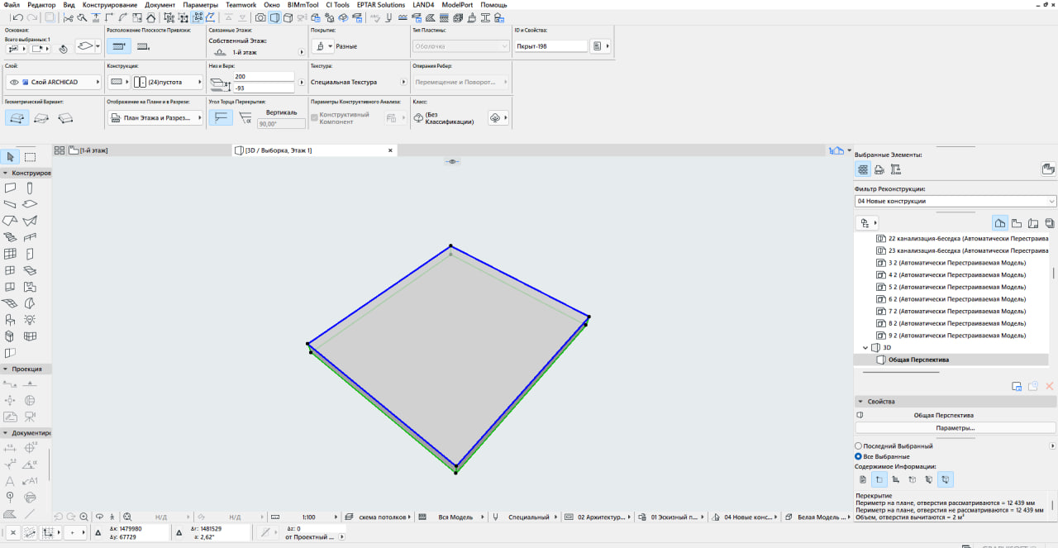Collapse the 'Свойства' section
Image resolution: width=1058 pixels, height=548 pixels.
[860, 402]
